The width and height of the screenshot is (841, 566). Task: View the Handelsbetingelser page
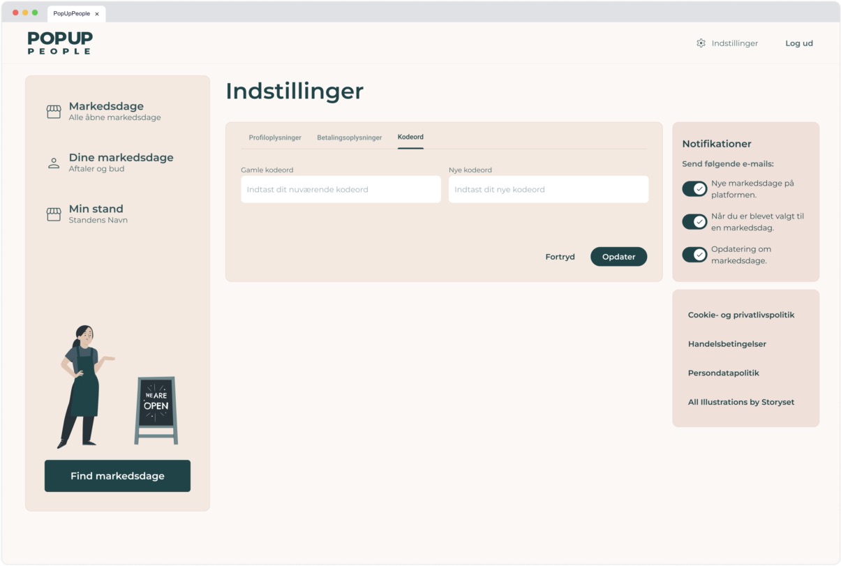pos(727,344)
